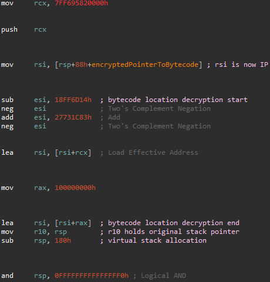Click the 'rsi is now IP' comment

click(241, 64)
